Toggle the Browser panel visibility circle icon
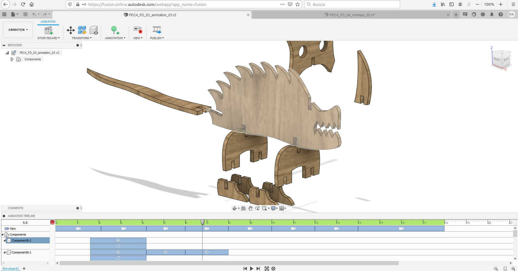 pos(78,45)
